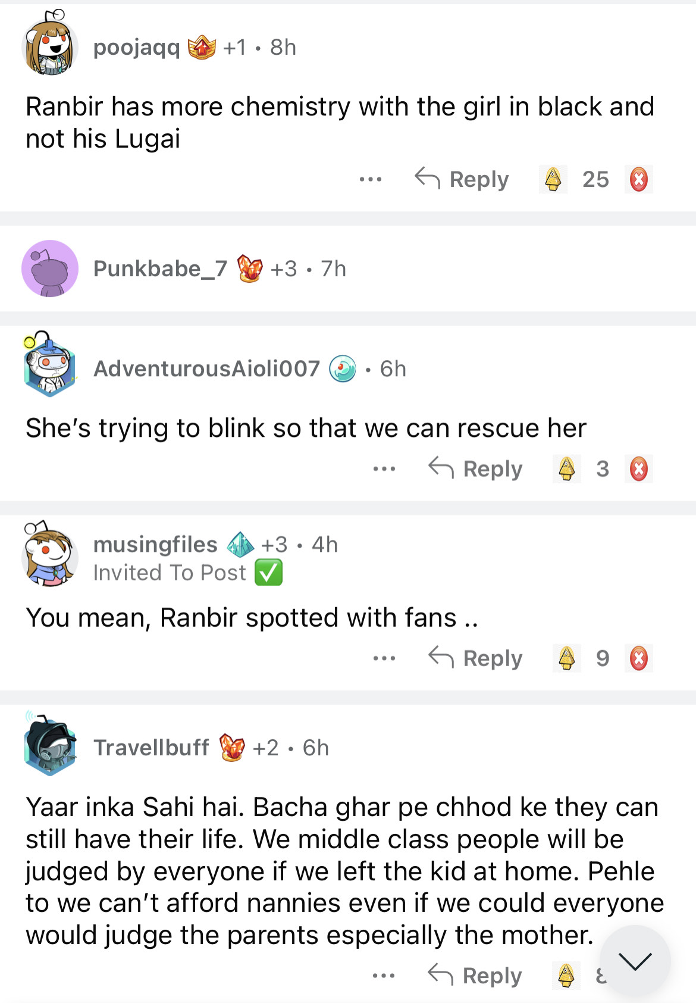Tap Punkbabe_7's purple avatar

point(50,268)
